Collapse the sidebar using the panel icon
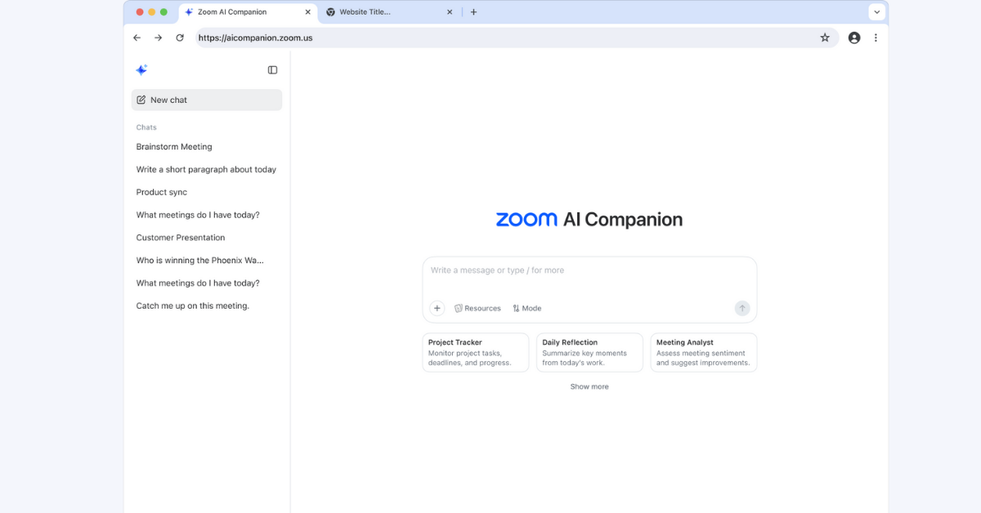 click(271, 69)
